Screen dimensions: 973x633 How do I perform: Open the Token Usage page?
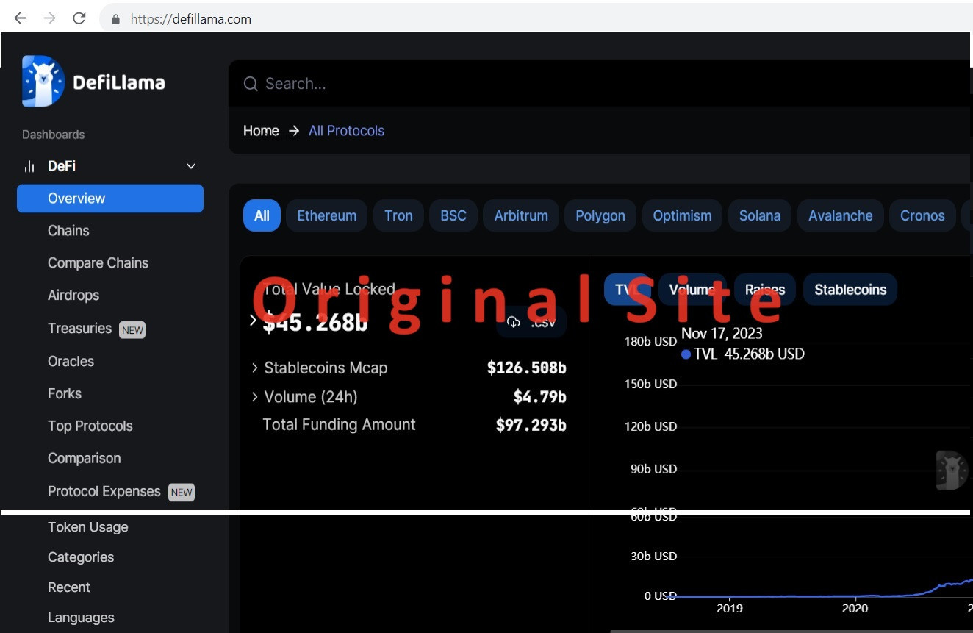[88, 527]
